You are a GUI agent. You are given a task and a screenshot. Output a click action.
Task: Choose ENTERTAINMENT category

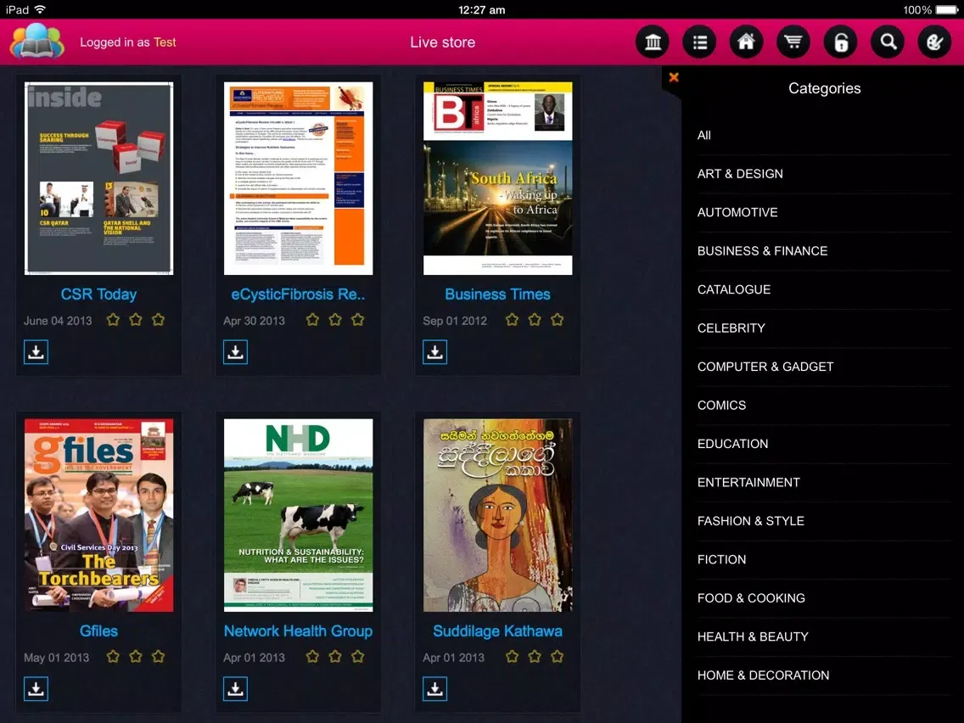[824, 483]
